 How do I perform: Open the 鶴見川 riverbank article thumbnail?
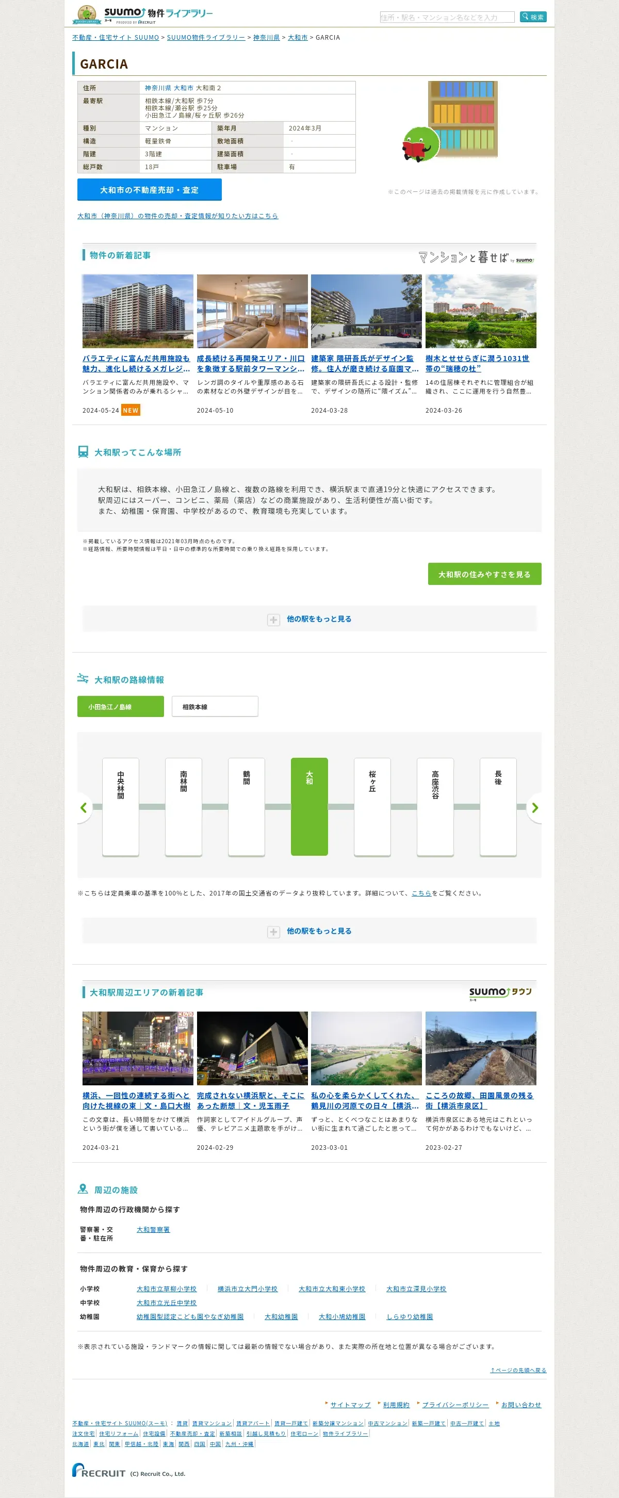367,1049
